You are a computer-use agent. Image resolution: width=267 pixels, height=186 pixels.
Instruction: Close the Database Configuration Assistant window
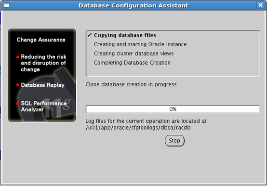(261, 5)
